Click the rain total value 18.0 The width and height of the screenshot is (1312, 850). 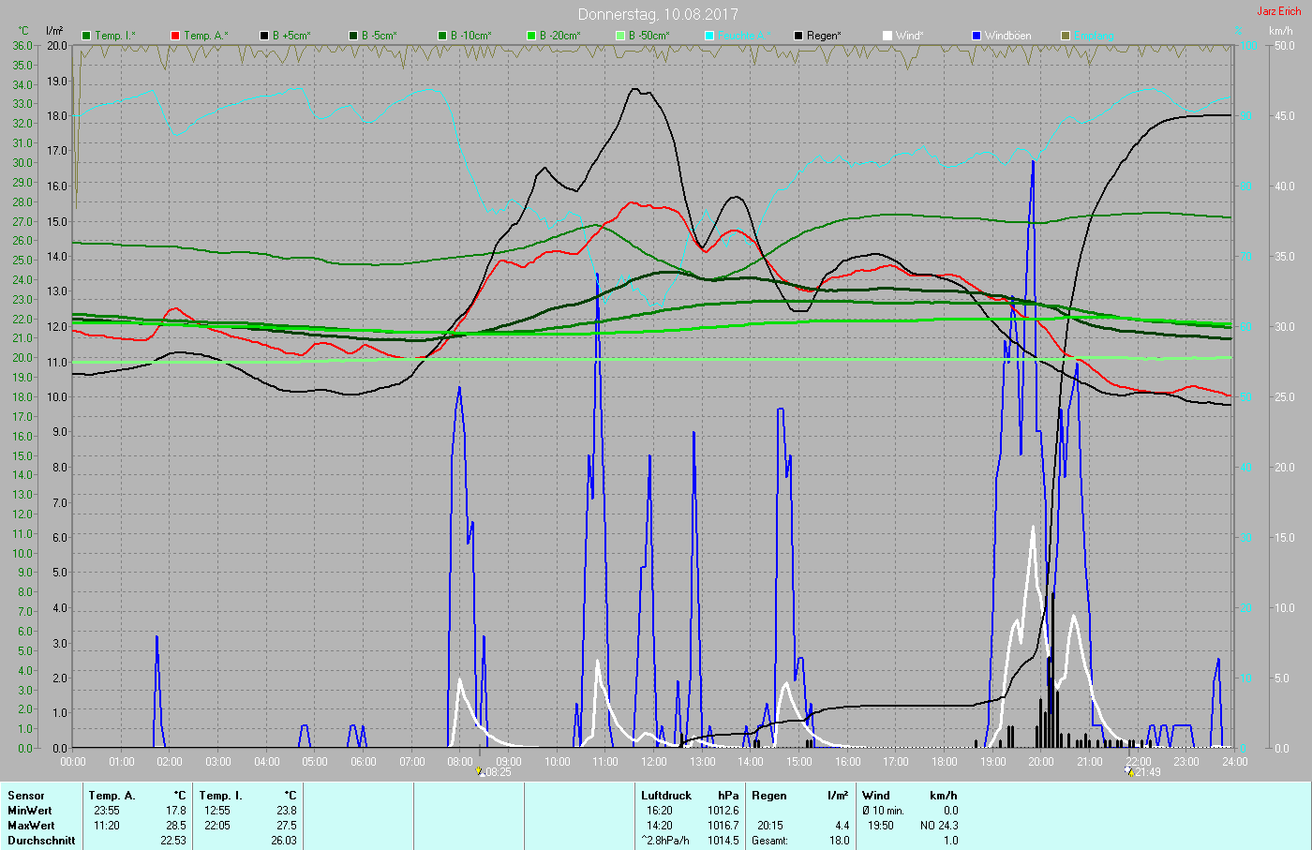(840, 841)
